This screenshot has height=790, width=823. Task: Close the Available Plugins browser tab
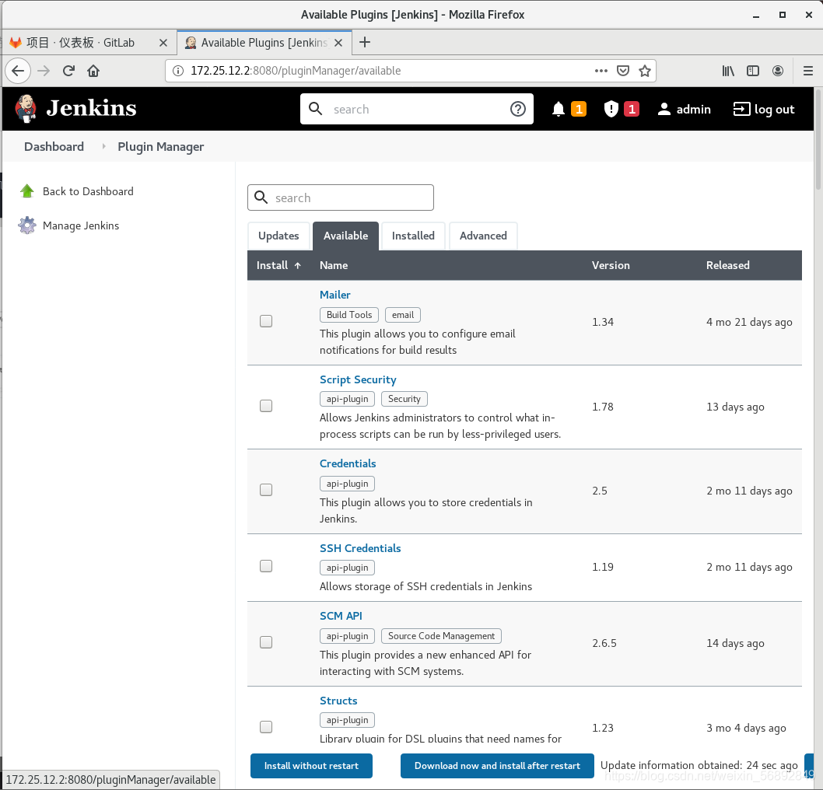[x=338, y=43]
